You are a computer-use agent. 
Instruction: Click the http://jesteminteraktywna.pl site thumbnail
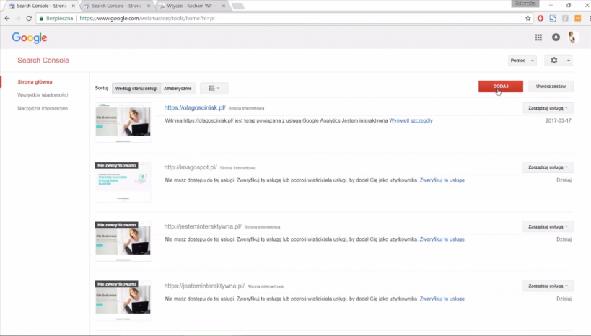(x=123, y=241)
